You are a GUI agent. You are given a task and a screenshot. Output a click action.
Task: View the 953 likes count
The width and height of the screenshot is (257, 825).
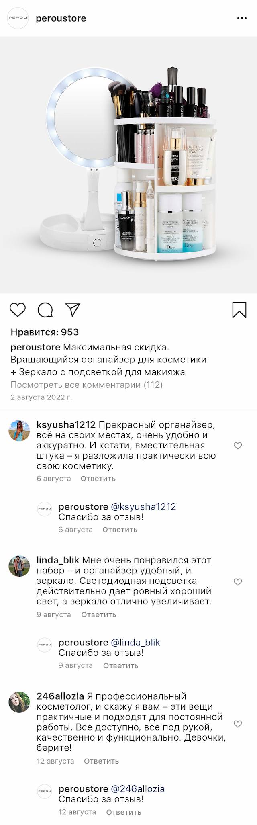pos(45,332)
